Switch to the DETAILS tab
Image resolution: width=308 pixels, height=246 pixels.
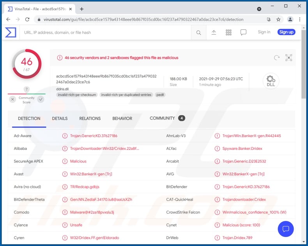(60, 118)
